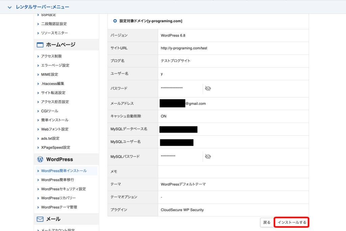Click the ユーザー名 value y

162,74
